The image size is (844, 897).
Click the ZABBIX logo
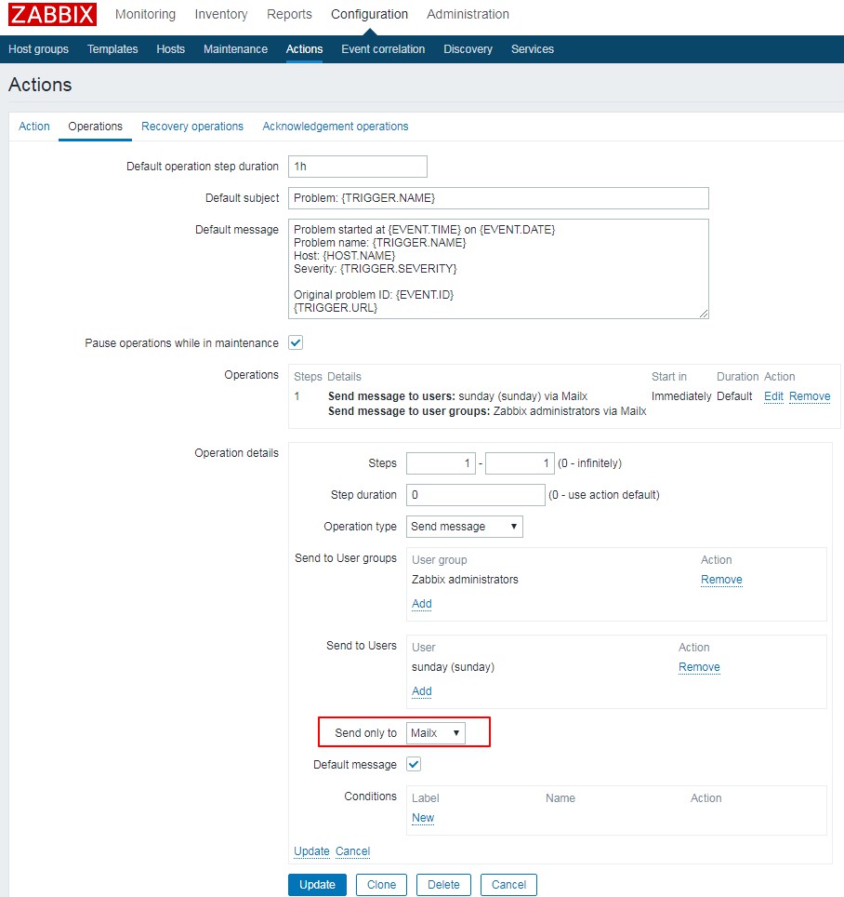point(53,15)
